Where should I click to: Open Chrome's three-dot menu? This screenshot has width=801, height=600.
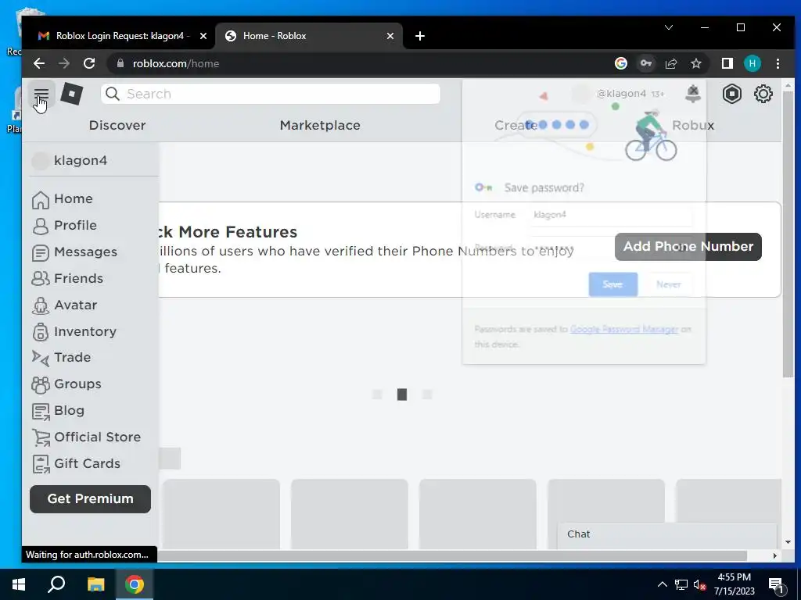tap(778, 63)
